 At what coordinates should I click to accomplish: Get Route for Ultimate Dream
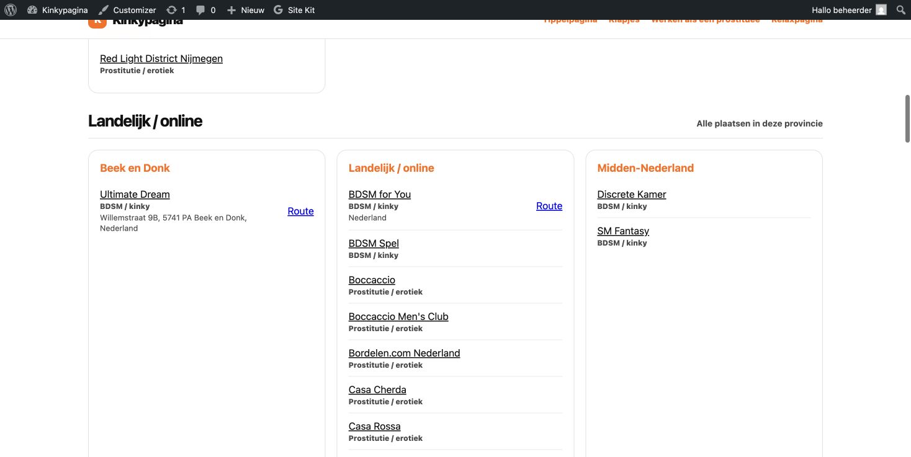point(300,211)
